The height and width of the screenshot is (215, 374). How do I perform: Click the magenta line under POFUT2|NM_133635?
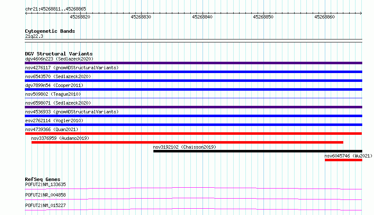[x=193, y=188]
